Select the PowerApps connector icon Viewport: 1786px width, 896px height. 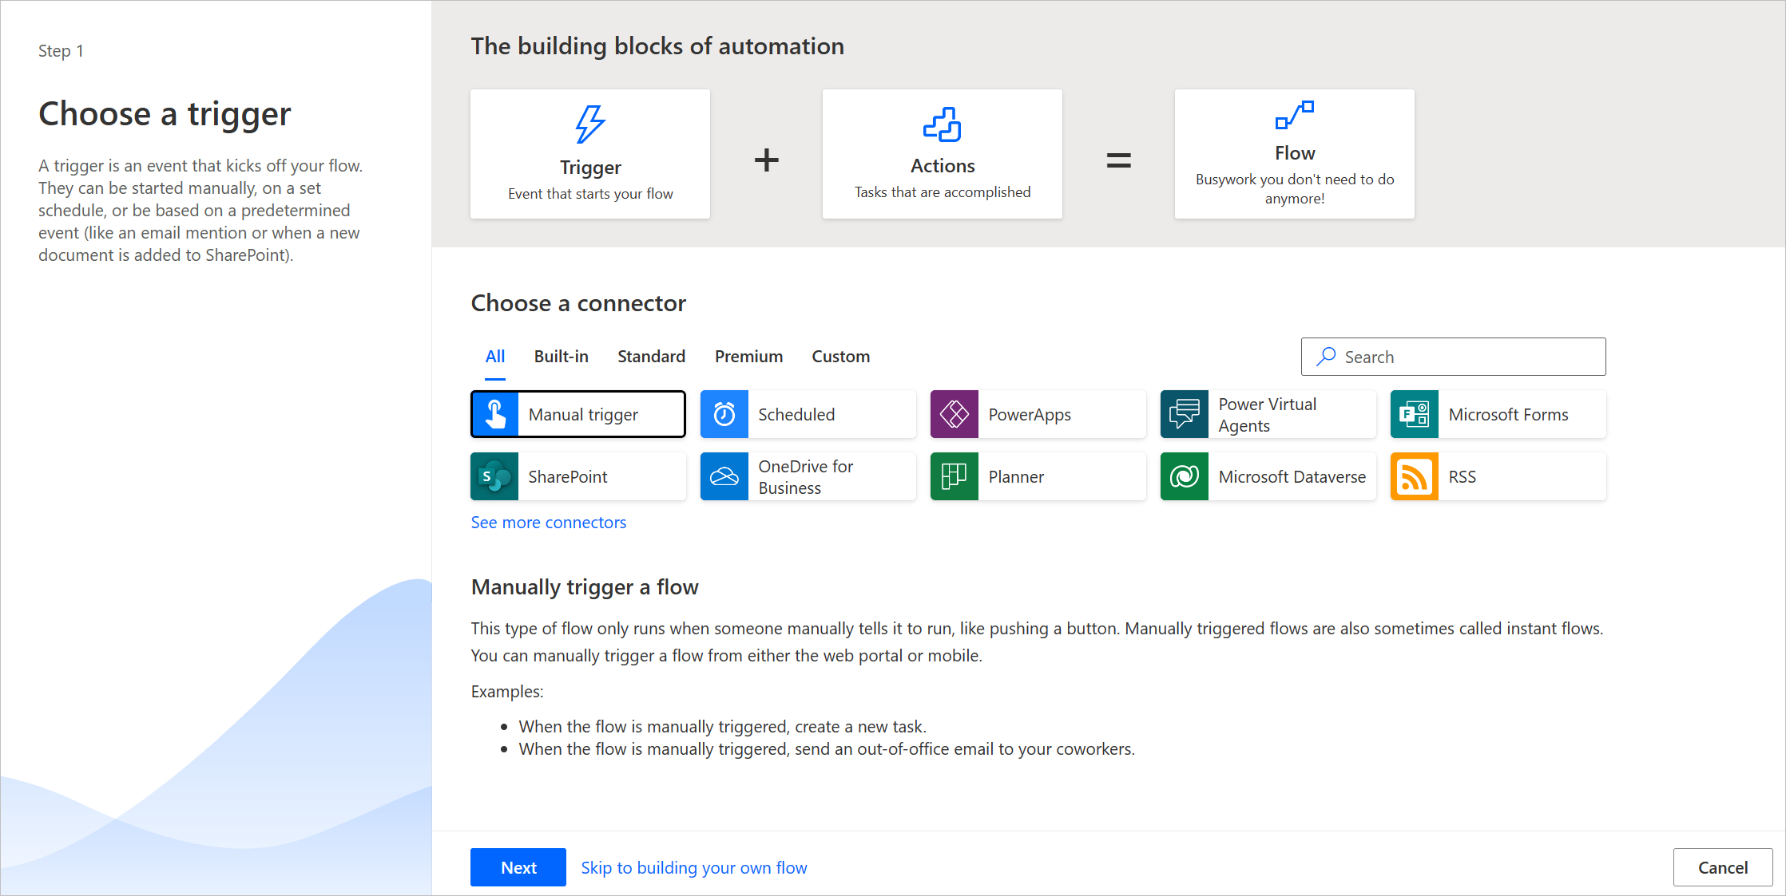(x=956, y=414)
